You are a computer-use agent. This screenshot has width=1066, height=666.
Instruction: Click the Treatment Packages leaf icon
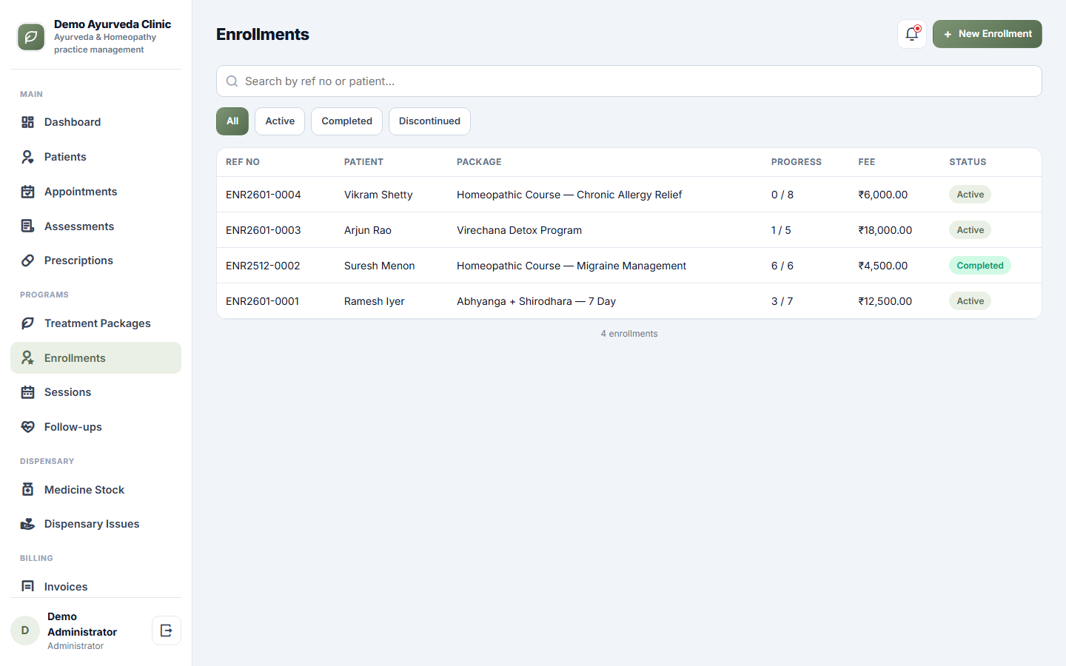click(x=27, y=323)
